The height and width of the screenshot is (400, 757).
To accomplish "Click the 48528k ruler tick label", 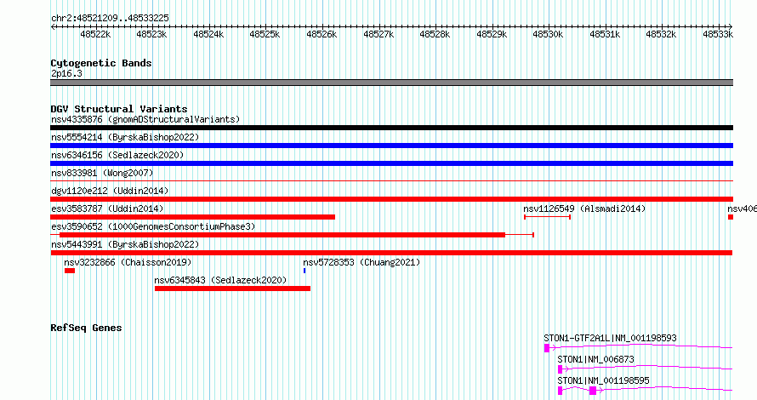I will tap(435, 34).
